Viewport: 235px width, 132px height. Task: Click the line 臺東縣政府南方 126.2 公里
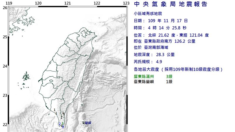[170, 41]
